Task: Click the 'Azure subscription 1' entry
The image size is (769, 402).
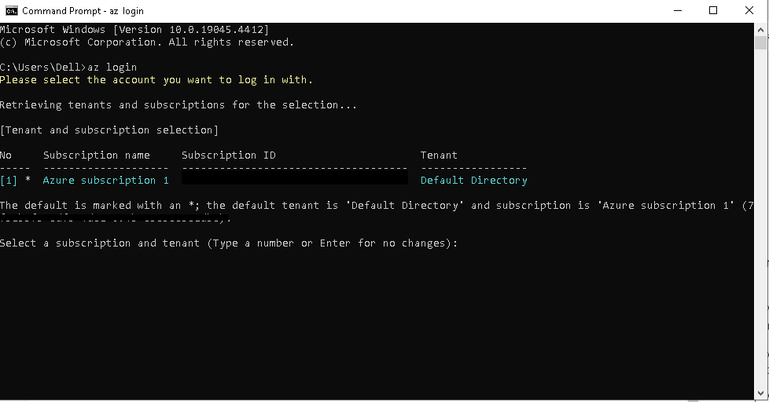Action: click(105, 181)
